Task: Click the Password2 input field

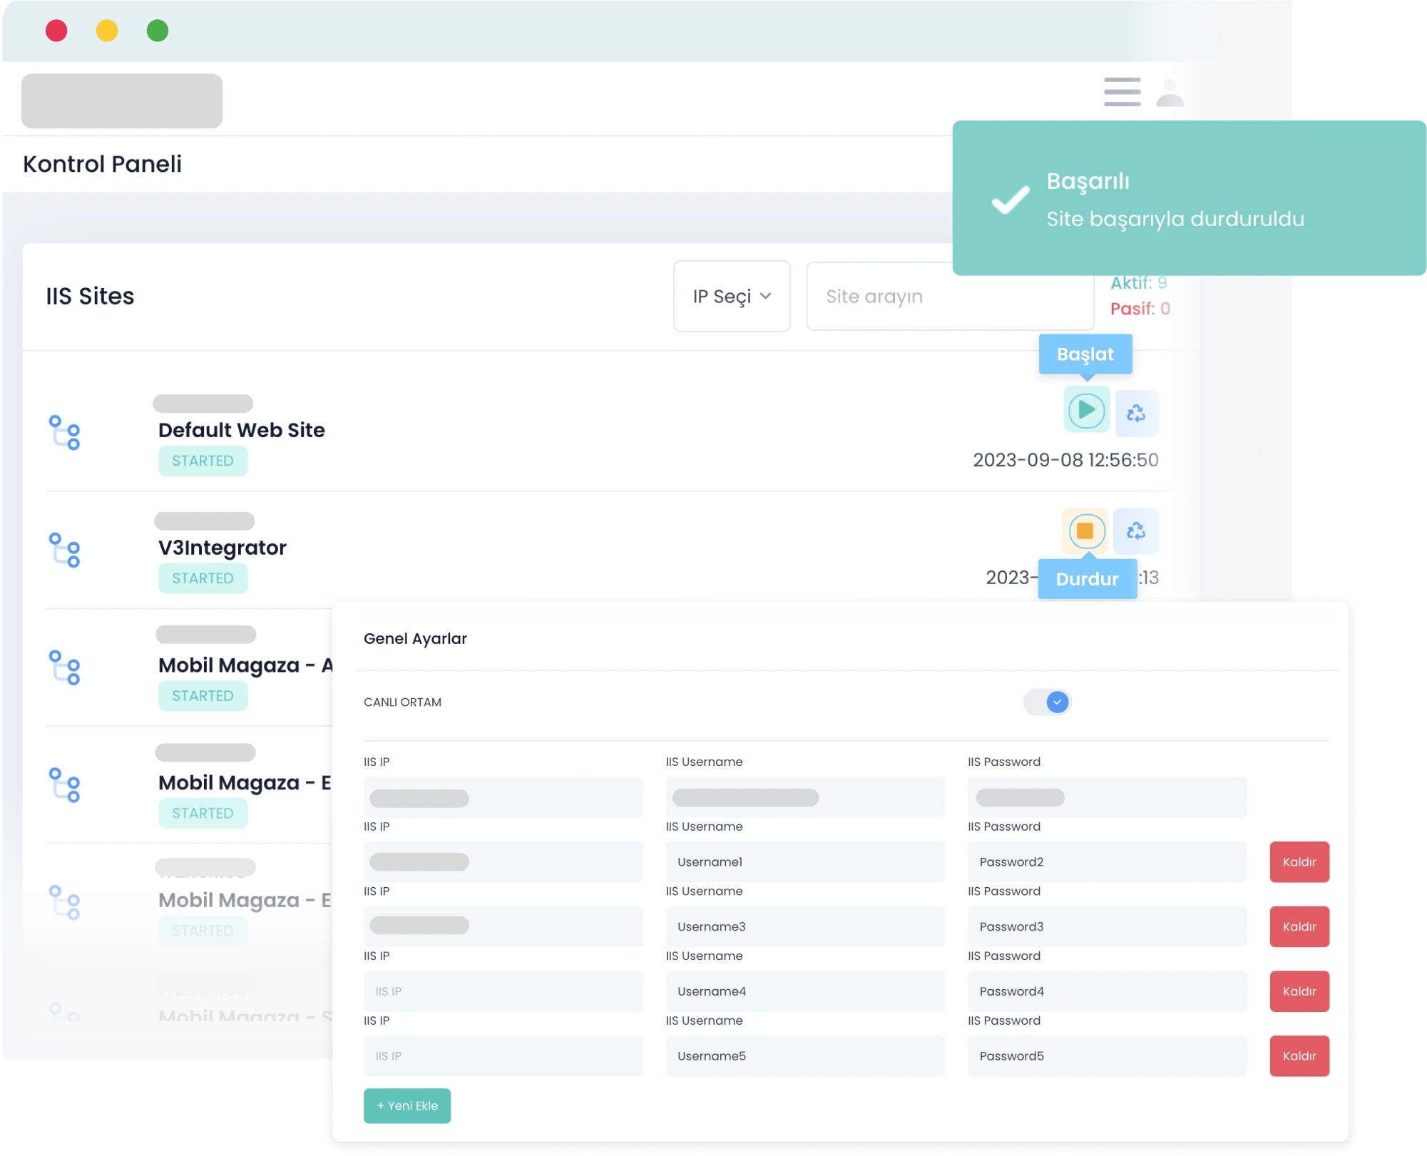Action: [x=1107, y=862]
